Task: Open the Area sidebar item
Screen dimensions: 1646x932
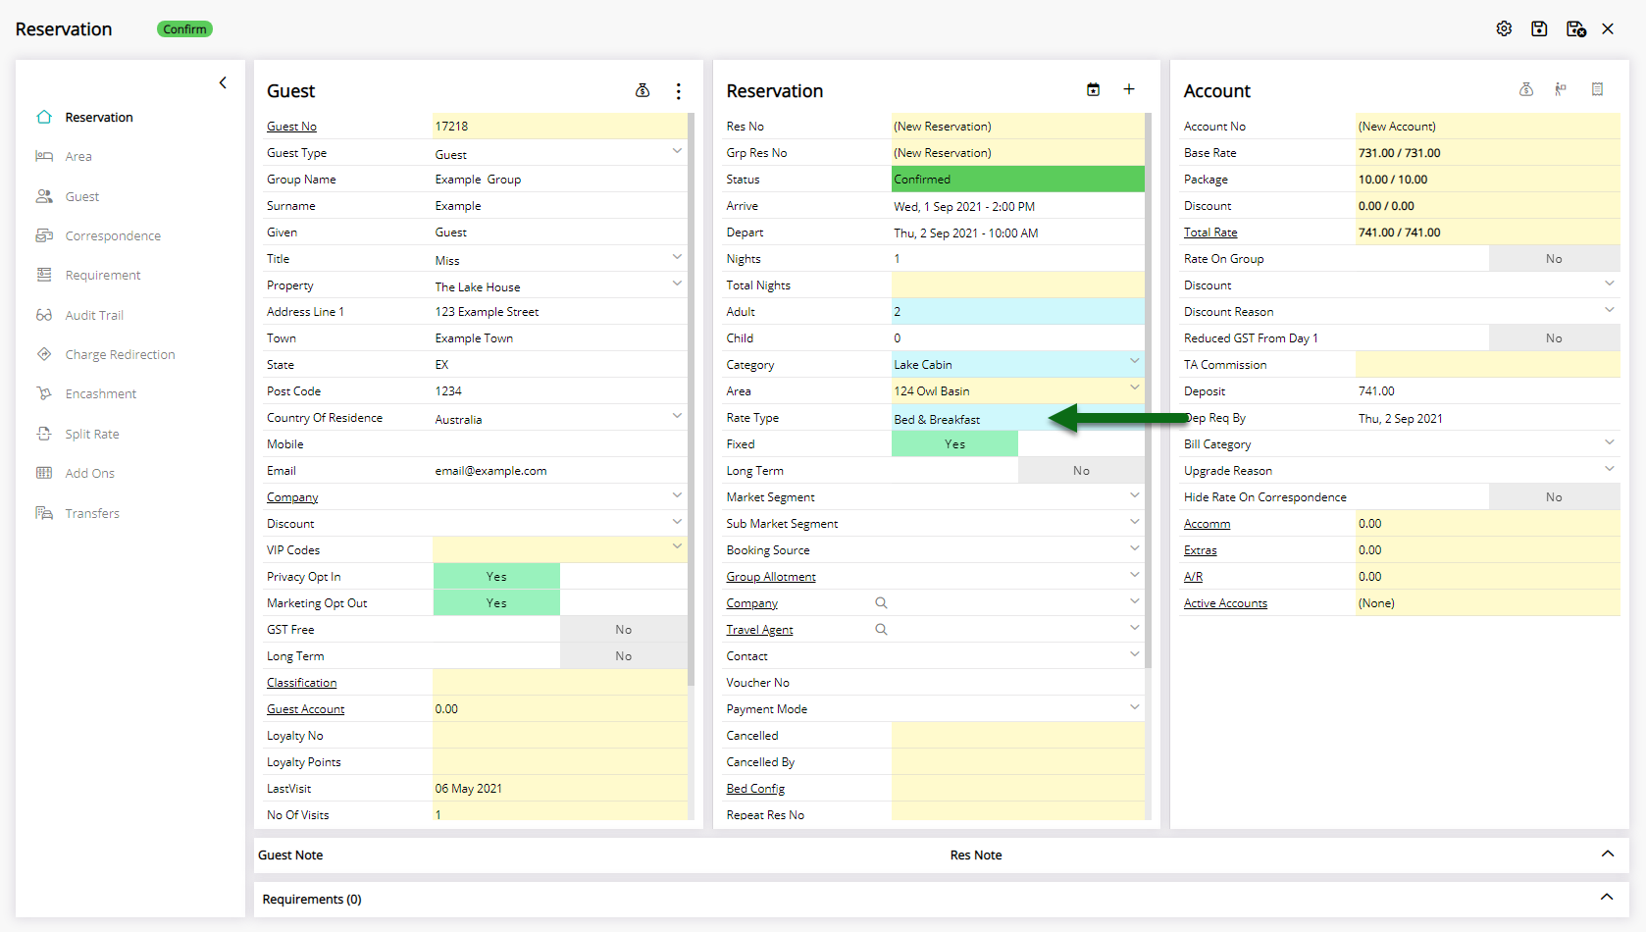Action: [77, 156]
